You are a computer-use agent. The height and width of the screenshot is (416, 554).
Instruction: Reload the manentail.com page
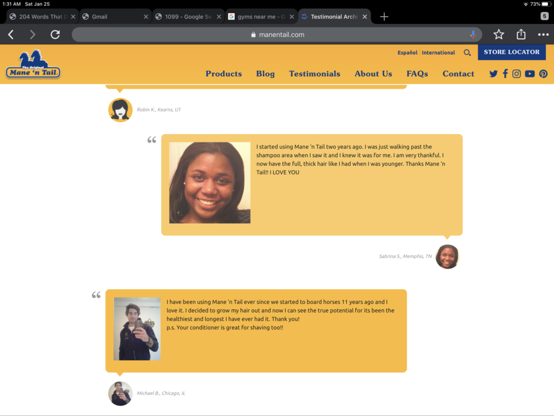[x=55, y=34]
